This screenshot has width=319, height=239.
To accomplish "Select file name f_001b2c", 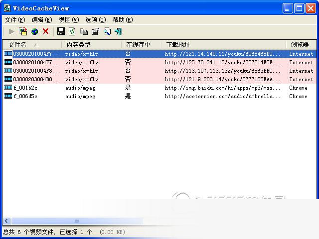I will click(x=25, y=88).
